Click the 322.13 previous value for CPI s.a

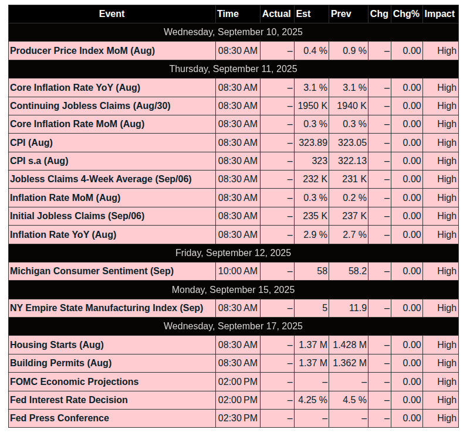click(x=349, y=161)
